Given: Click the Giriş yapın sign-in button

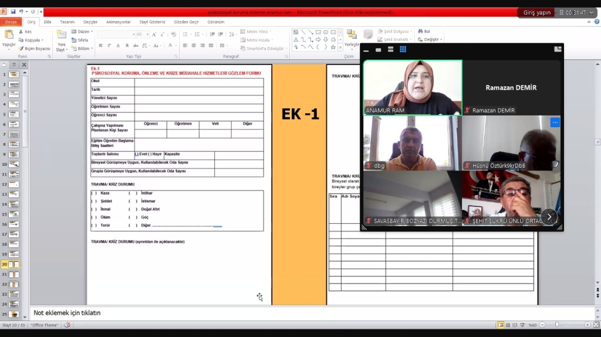Looking at the screenshot, I should (535, 12).
